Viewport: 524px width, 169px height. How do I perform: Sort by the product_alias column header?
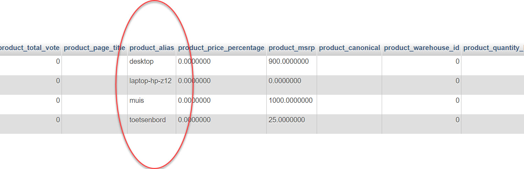(x=152, y=48)
